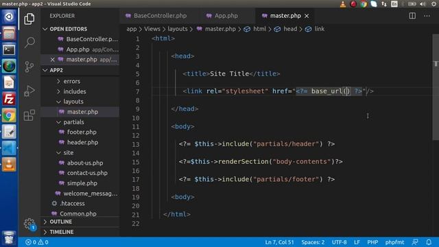Screen dimensions: 439x247
Task: Open the Explorer view in activity bar
Action: tap(29, 19)
